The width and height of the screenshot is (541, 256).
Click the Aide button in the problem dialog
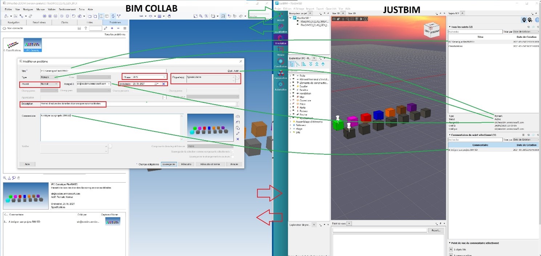point(27,164)
